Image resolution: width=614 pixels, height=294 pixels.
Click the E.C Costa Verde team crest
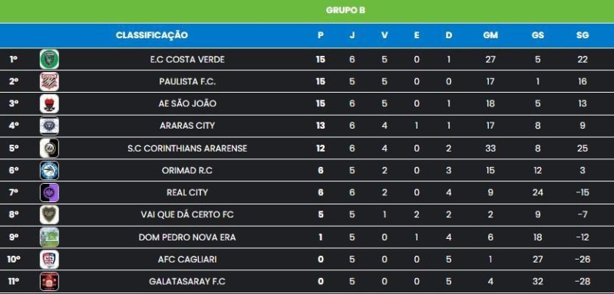(49, 60)
